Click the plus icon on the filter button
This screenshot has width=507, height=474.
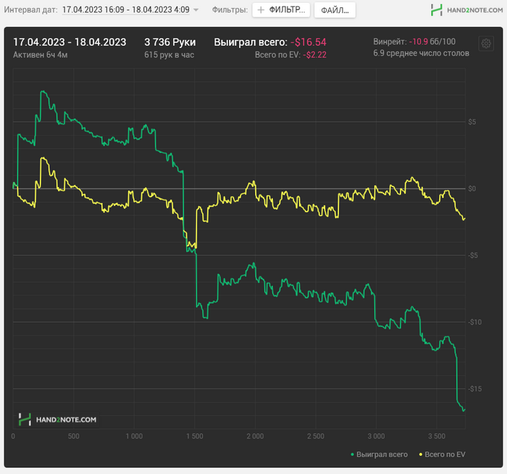[x=261, y=10]
